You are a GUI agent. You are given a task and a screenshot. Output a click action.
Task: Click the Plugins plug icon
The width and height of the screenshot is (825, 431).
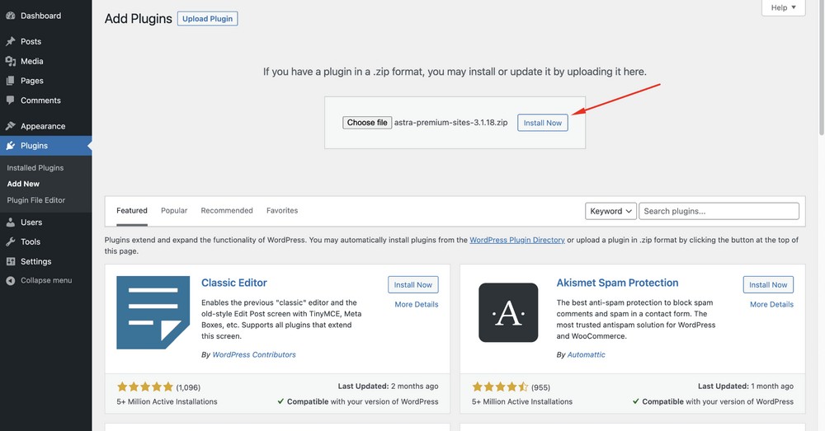11,146
